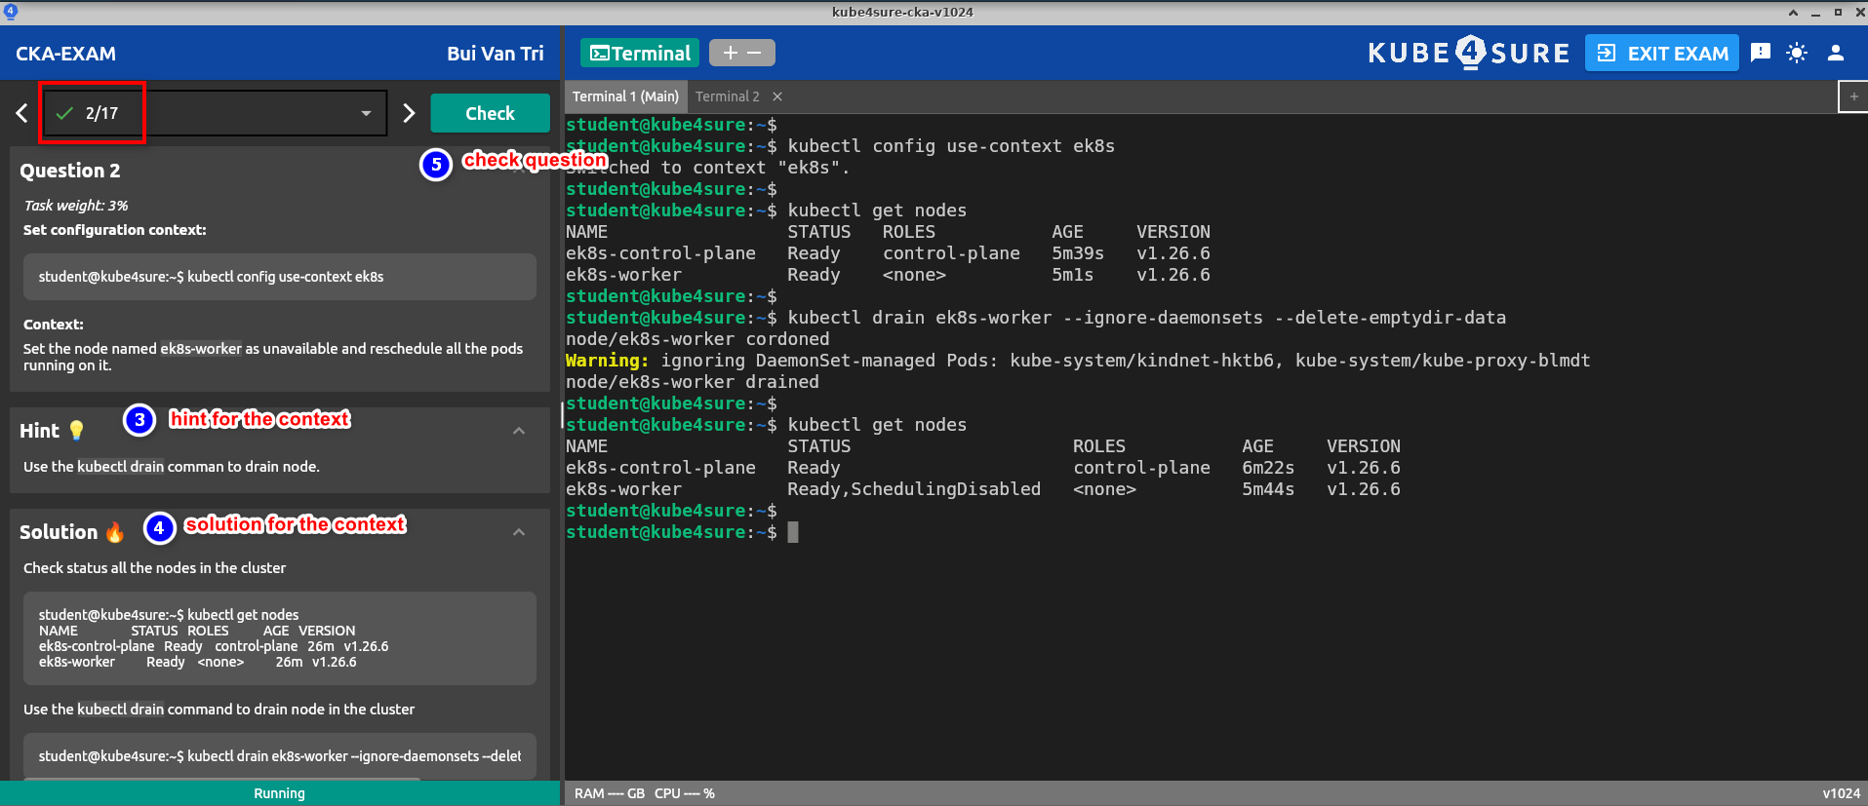Screen dimensions: 1868x806
Task: Click the plus icon beside Terminal button
Action: 730,53
